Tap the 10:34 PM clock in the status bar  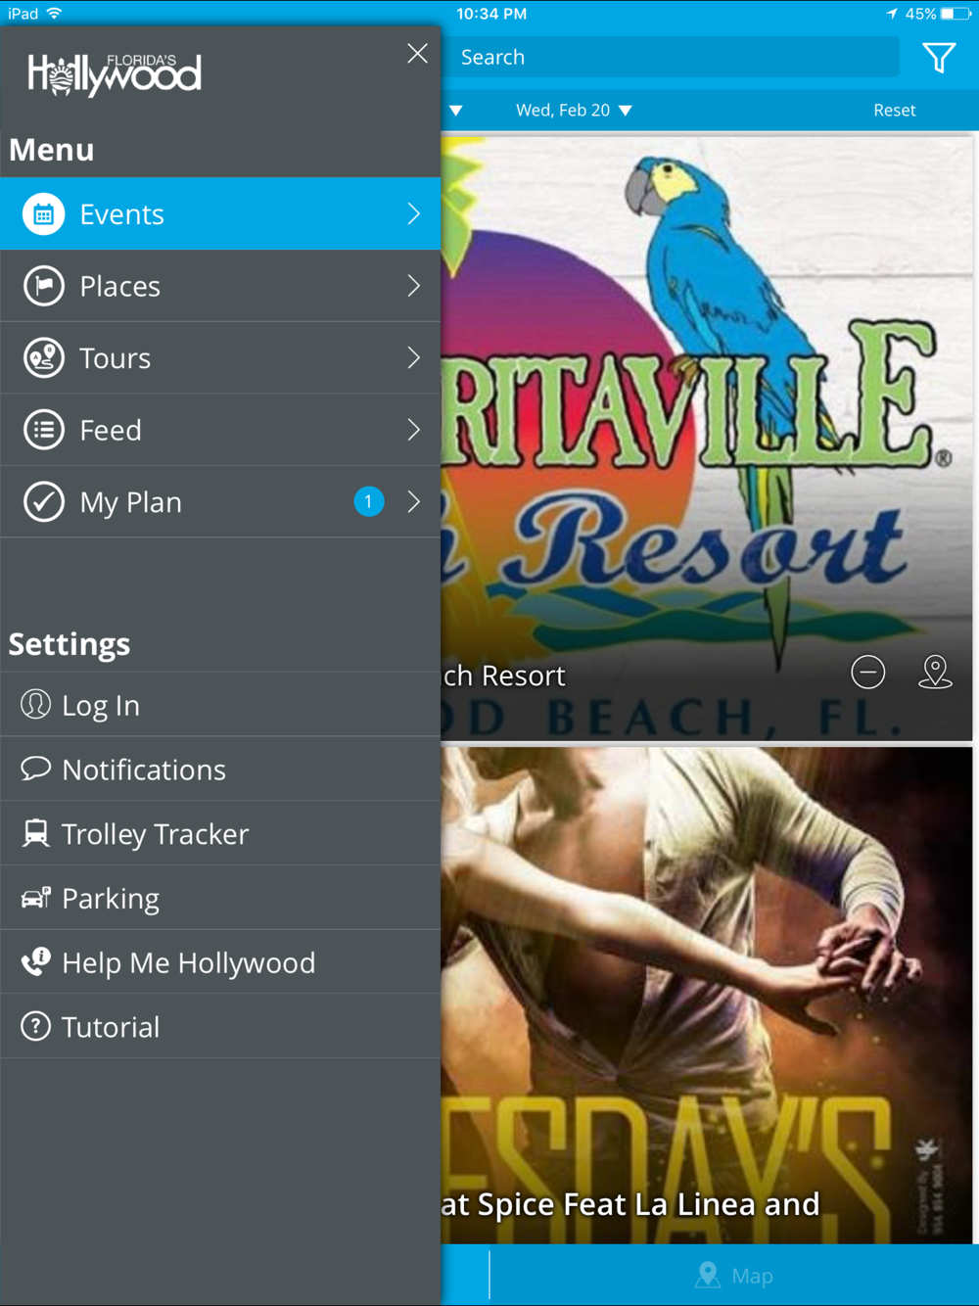coord(491,14)
